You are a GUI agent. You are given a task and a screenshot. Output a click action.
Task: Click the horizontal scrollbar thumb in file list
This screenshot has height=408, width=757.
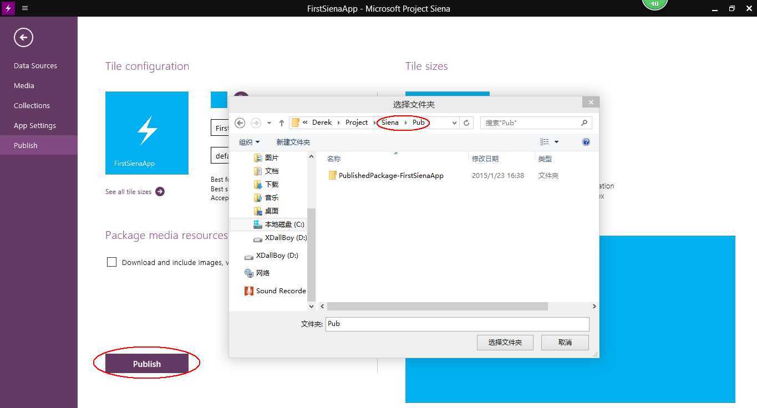[438, 306]
